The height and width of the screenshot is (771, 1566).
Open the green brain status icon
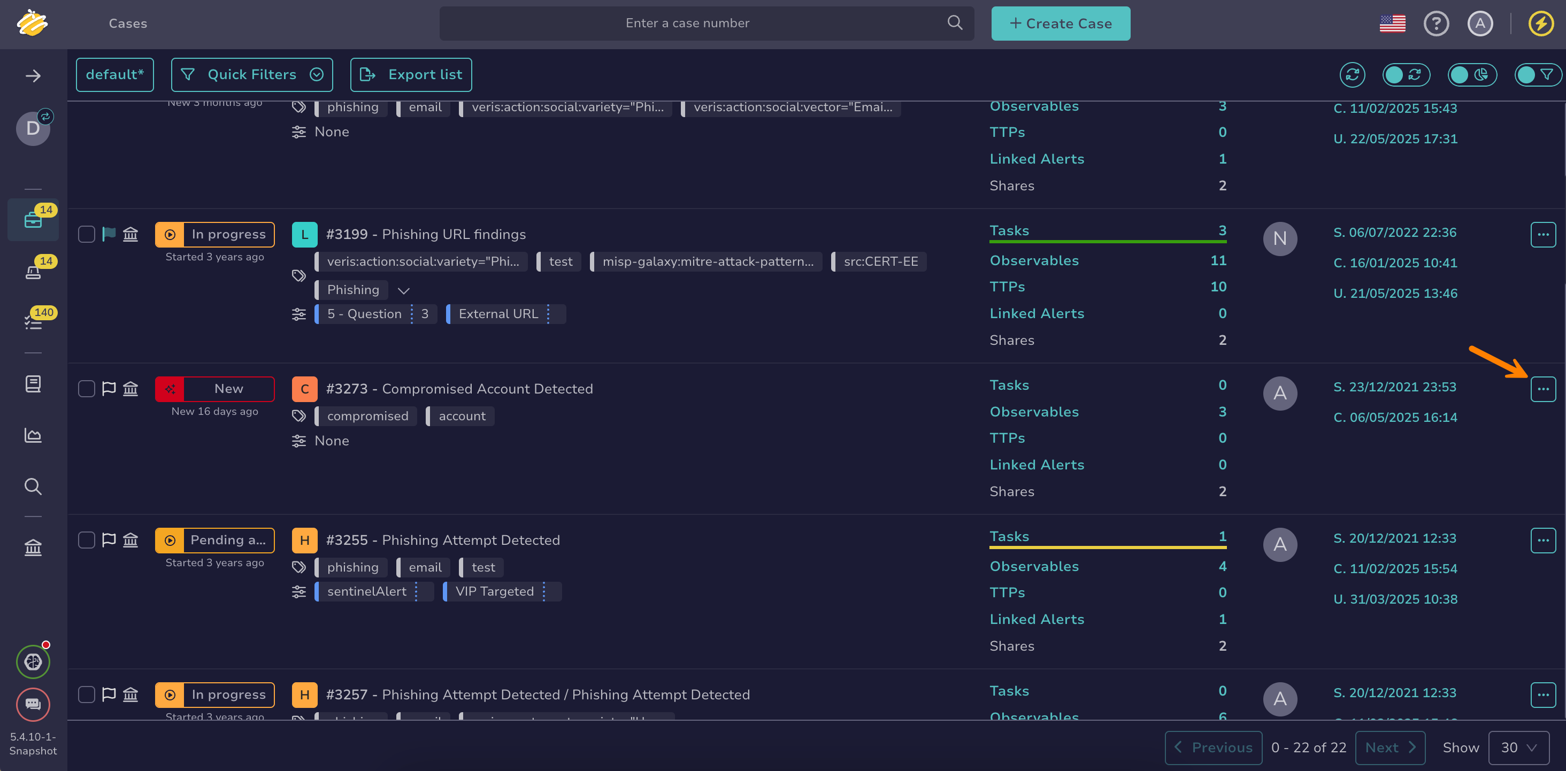pos(33,661)
